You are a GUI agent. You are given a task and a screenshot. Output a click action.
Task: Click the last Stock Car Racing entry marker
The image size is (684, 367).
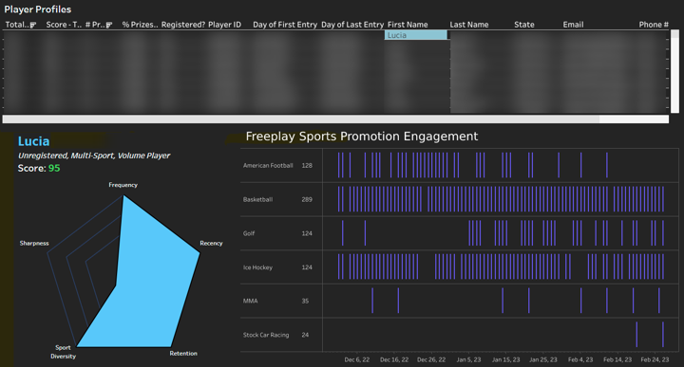click(x=663, y=335)
